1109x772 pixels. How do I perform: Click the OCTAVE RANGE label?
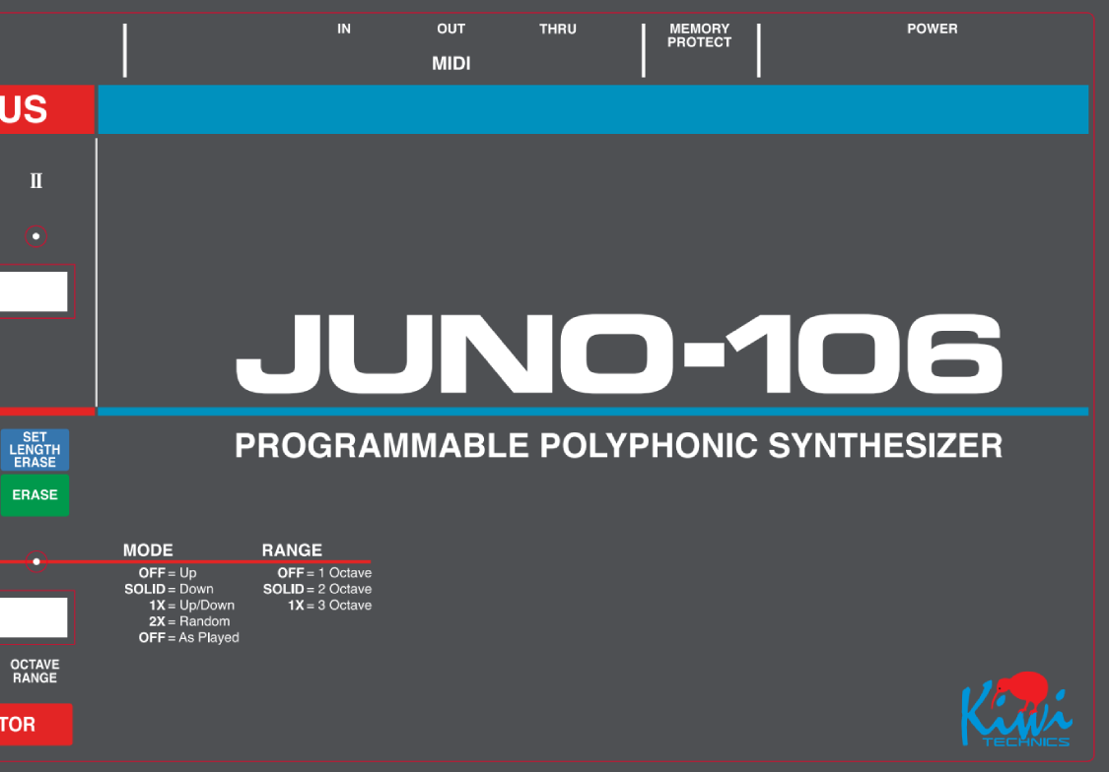pos(35,671)
